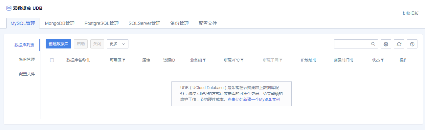This screenshot has height=130, width=425.
Task: Click the 云数据库 UDB title
Action: coord(28,8)
